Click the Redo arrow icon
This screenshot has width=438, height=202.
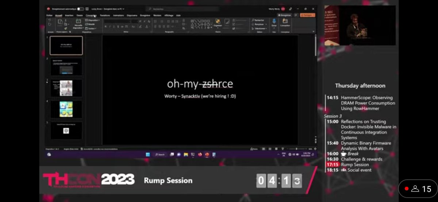coord(50,24)
